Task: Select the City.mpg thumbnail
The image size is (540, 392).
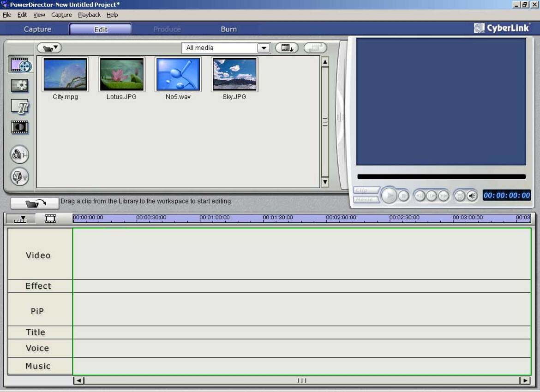Action: [65, 74]
